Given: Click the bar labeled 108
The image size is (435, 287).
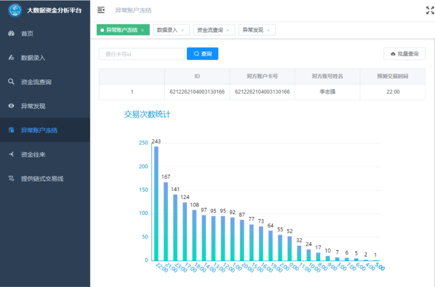Looking at the screenshot, I should point(194,235).
